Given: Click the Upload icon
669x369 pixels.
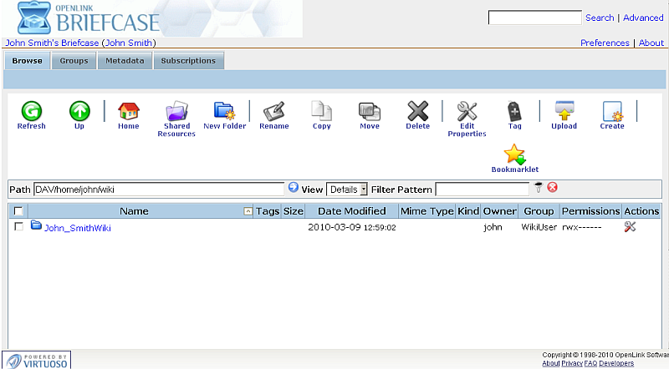Looking at the screenshot, I should pyautogui.click(x=564, y=111).
